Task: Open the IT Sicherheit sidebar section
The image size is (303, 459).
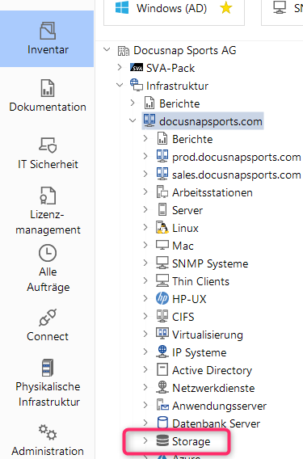Action: (48, 153)
